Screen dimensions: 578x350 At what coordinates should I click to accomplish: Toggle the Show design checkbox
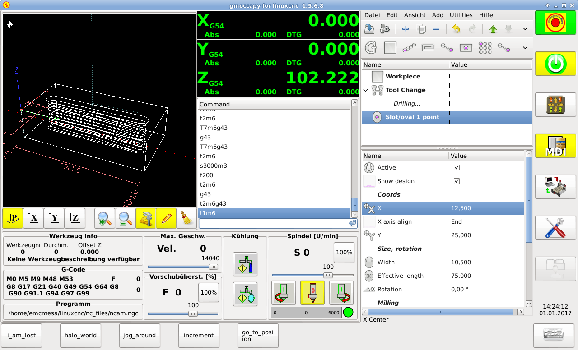[457, 181]
